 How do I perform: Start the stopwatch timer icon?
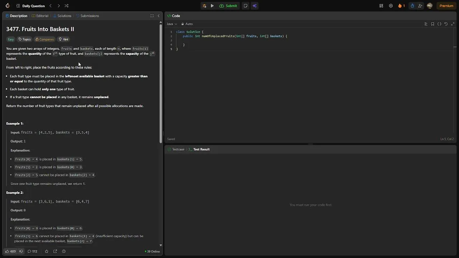pos(412,6)
